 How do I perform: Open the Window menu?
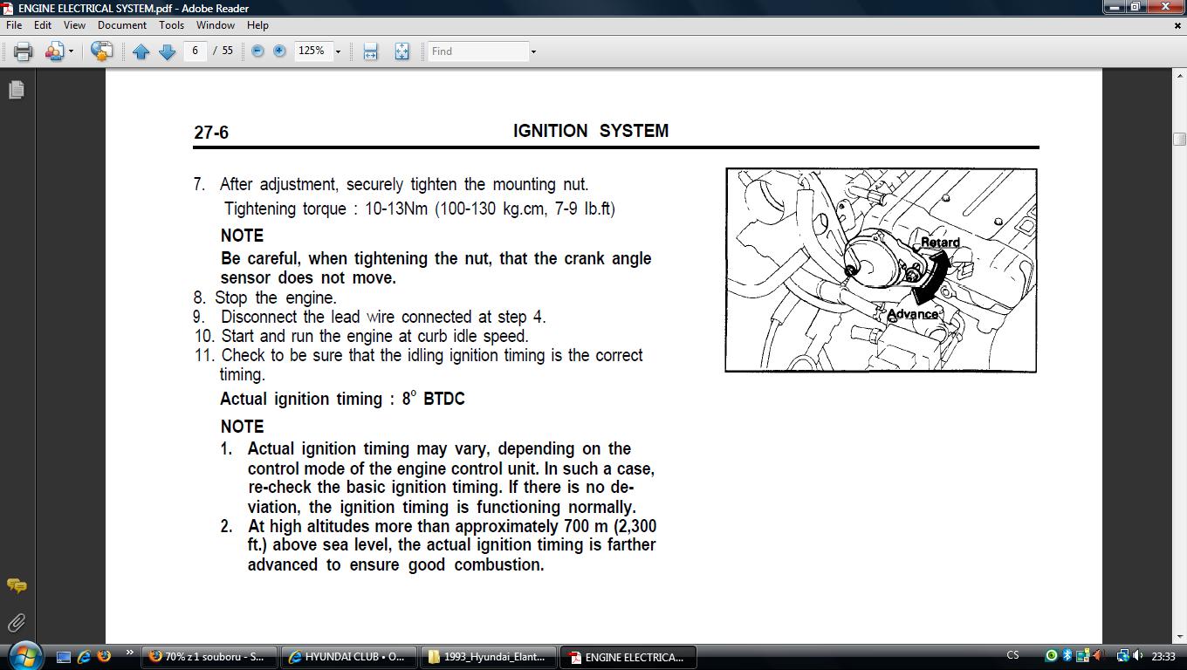(x=216, y=25)
